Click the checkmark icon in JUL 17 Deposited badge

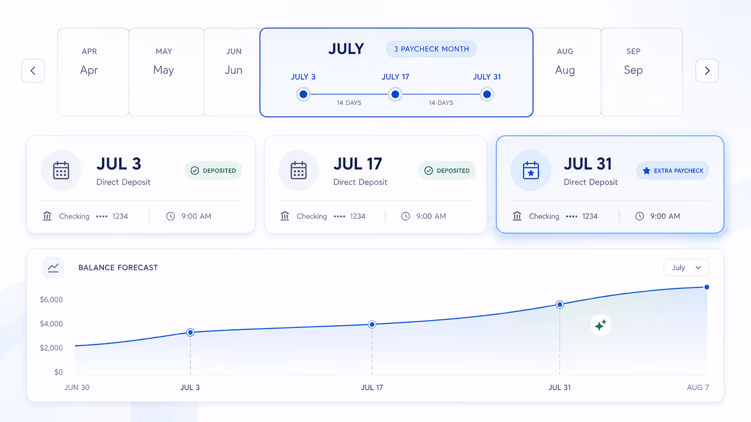click(x=429, y=170)
